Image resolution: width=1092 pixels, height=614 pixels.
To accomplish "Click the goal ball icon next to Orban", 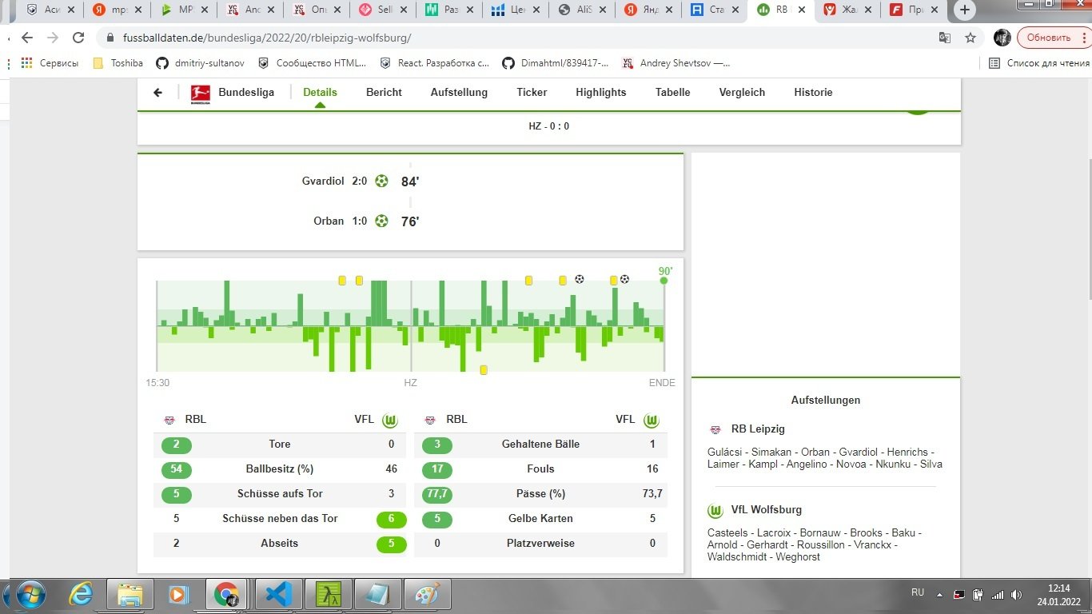I will [x=381, y=221].
